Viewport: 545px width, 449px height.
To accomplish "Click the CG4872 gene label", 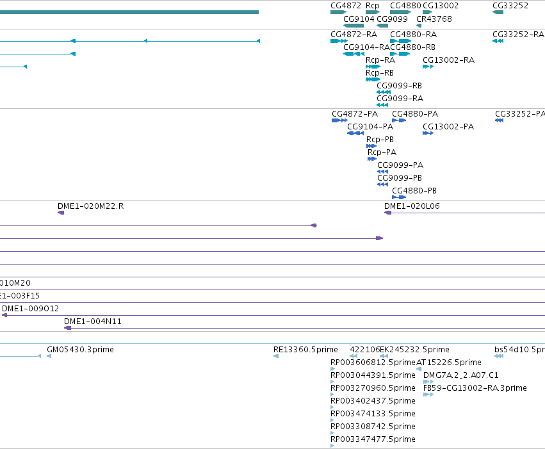I will coord(345,6).
